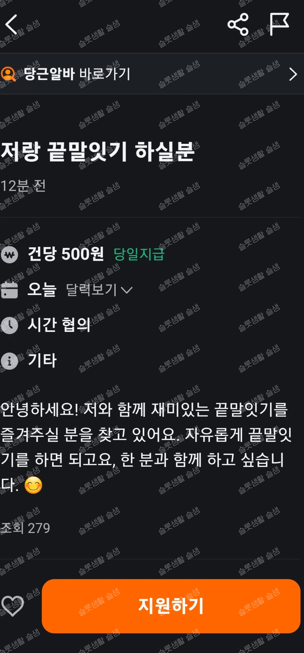Image resolution: width=304 pixels, height=653 pixels.
Task: Expand the 달력보기 dropdown
Action: 99,290
